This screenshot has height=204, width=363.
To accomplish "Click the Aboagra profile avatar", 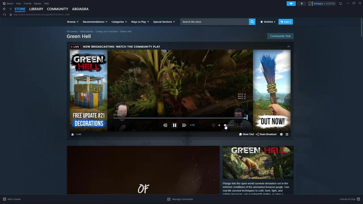I will pos(310,3).
